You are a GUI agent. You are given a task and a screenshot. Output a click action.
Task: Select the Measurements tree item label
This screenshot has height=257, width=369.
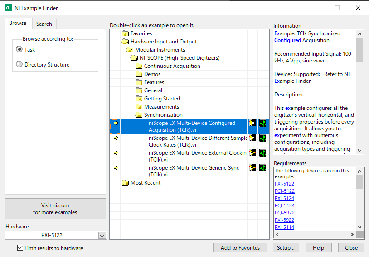pyautogui.click(x=161, y=107)
